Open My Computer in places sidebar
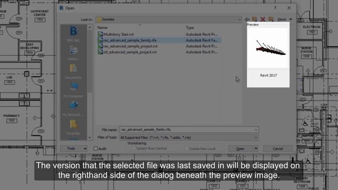The width and height of the screenshot is (338, 190). click(x=73, y=90)
